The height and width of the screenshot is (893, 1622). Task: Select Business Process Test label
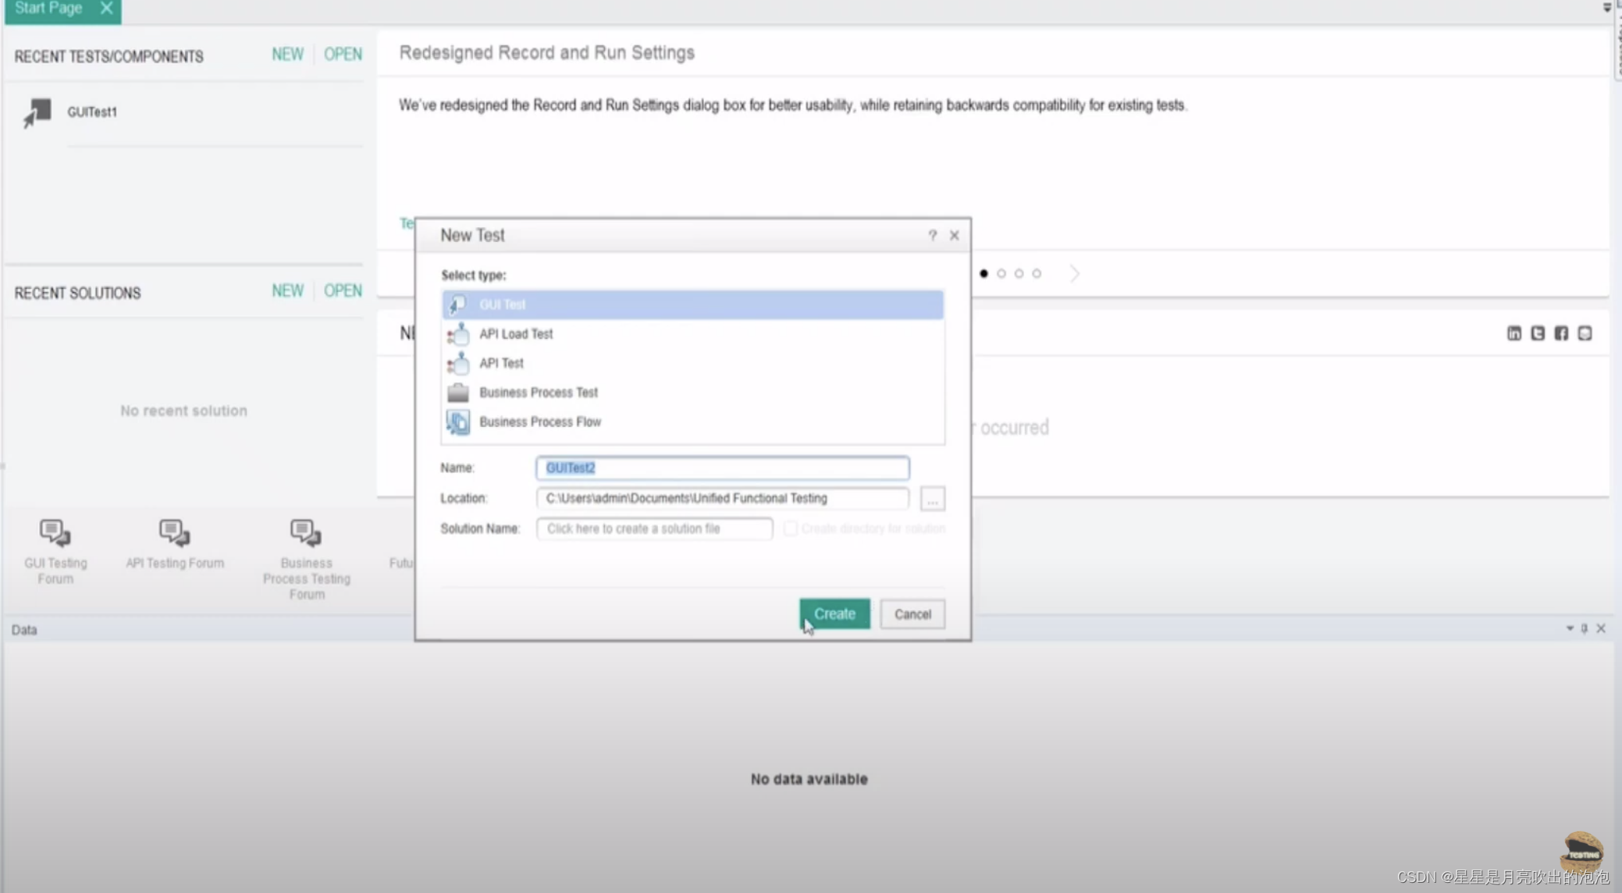tap(539, 393)
